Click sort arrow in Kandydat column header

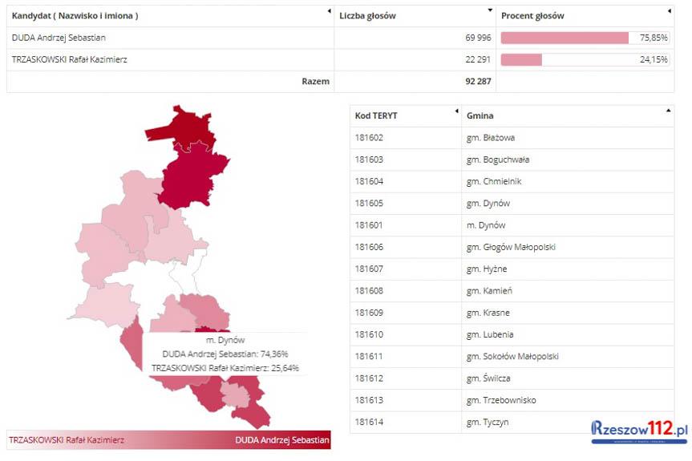329,11
